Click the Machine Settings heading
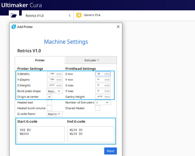This screenshot has width=195, height=156. click(66, 42)
